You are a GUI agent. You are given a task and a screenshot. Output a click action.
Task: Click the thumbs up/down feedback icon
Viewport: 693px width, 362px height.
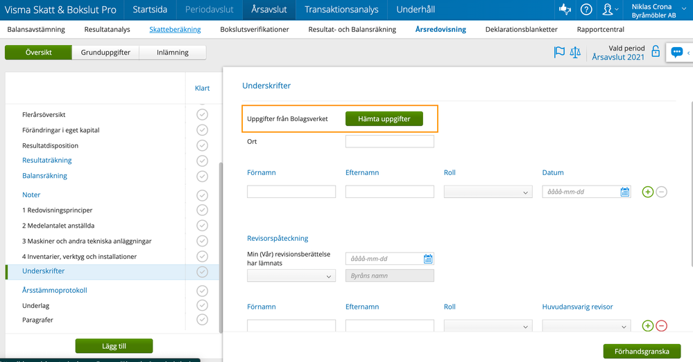564,10
